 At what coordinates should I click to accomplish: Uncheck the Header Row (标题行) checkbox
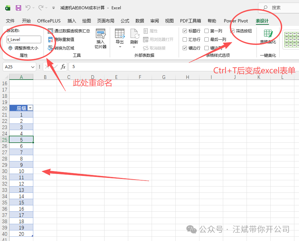[x=185, y=31]
